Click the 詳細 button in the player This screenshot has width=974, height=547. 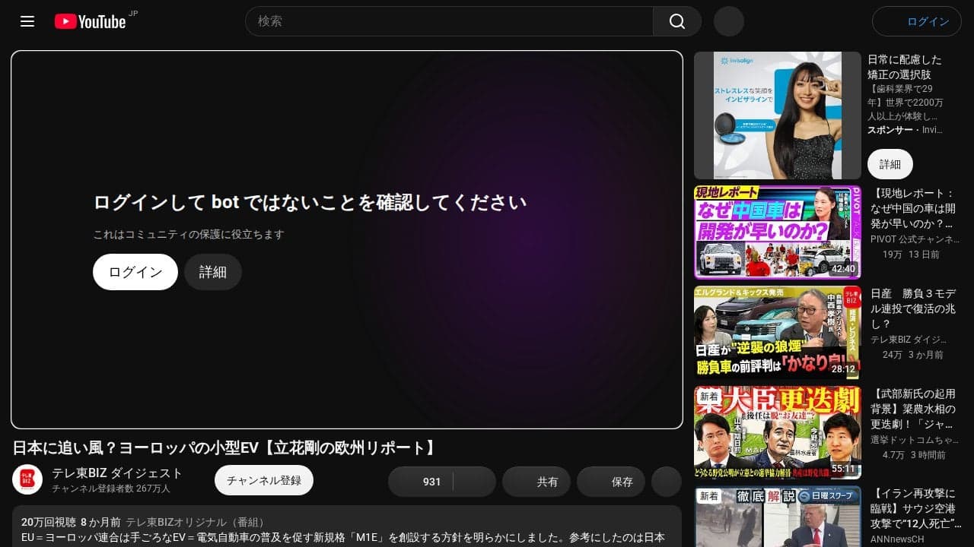pyautogui.click(x=213, y=272)
